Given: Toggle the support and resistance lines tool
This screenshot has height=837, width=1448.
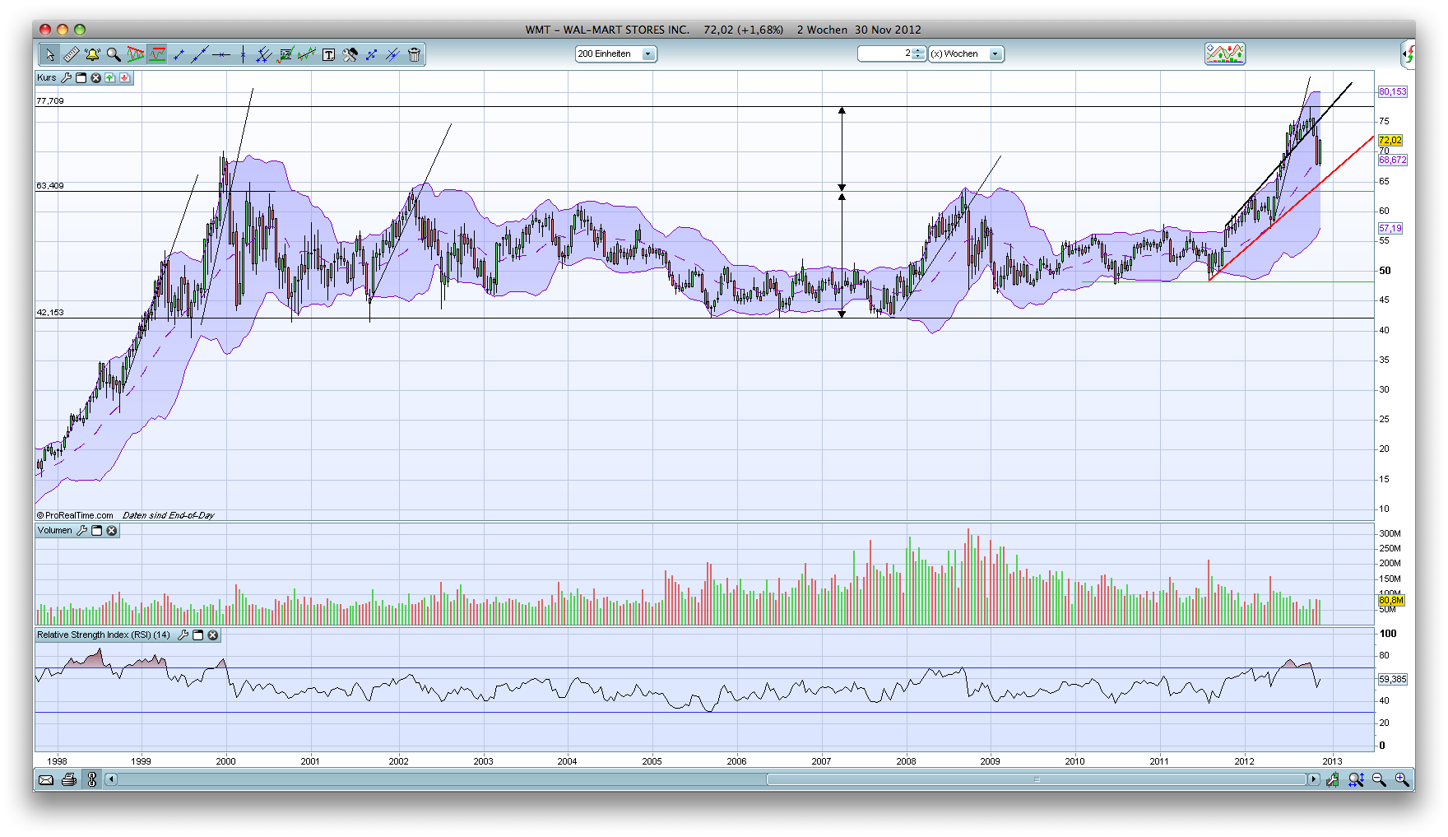Looking at the screenshot, I should tap(157, 54).
